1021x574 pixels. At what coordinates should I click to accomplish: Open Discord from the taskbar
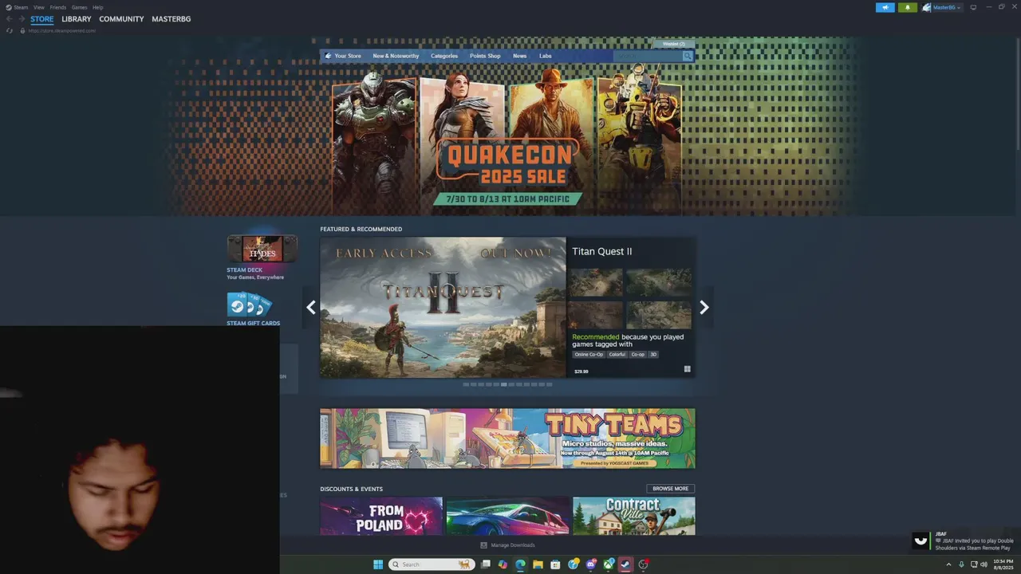(590, 564)
